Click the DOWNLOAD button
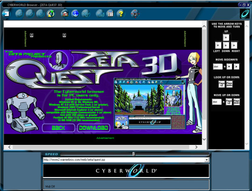The height and width of the screenshot is (191, 252). pyautogui.click(x=93, y=128)
